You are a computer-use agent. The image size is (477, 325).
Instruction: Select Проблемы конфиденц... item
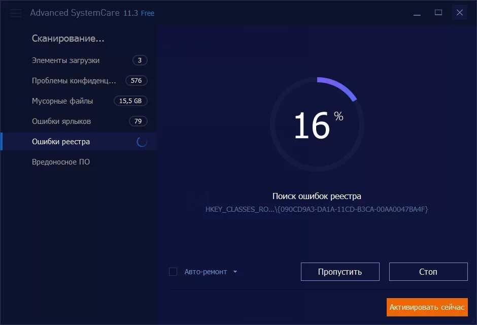[x=79, y=81]
